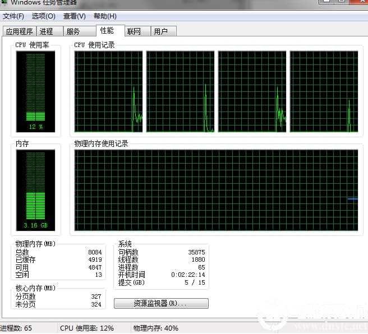Click the 系统 group label
The width and height of the screenshot is (368, 334).
click(125, 244)
